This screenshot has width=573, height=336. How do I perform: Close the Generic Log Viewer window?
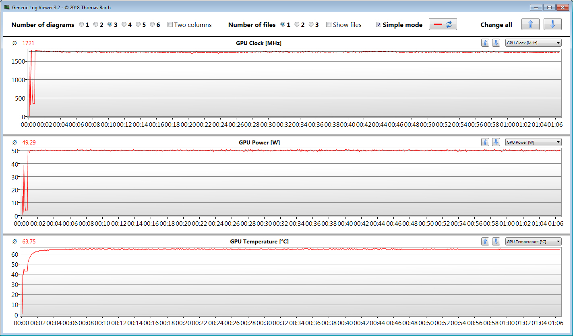[x=562, y=7]
